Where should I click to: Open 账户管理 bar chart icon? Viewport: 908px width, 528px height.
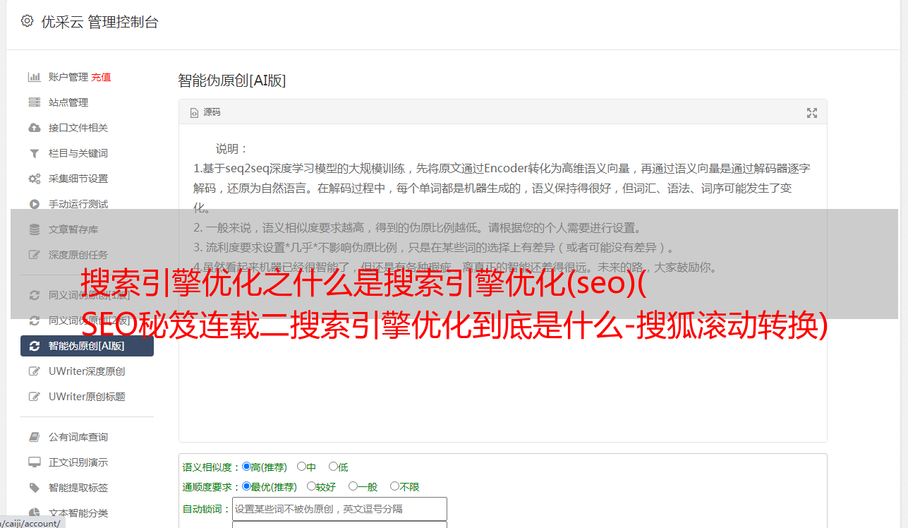[x=34, y=77]
